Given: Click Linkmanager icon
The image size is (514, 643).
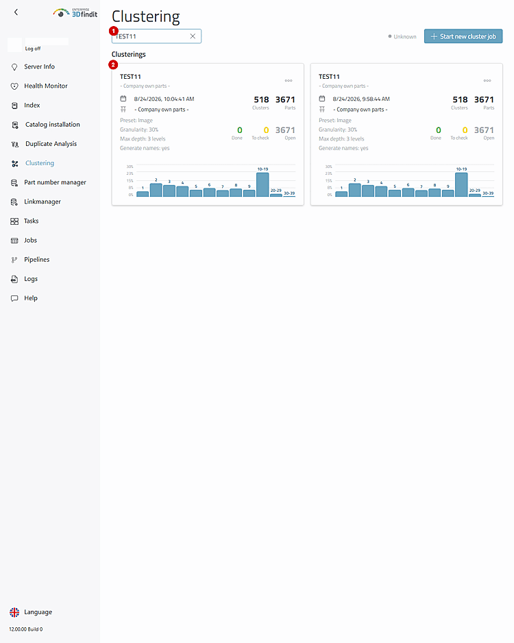Looking at the screenshot, I should coord(14,202).
